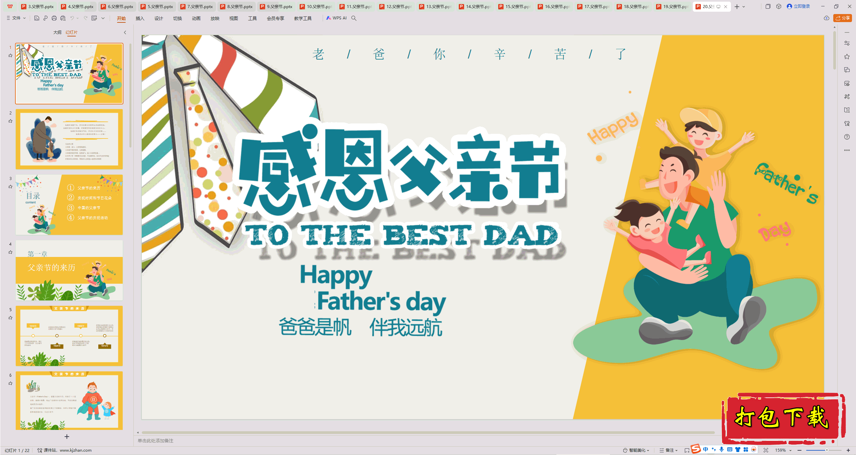The image size is (856, 455).
Task: Click the Sogou skin shirt icon
Action: [x=738, y=450]
